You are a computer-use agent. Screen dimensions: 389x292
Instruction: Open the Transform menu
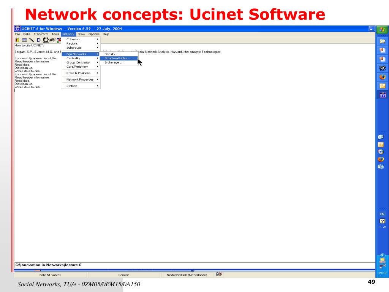click(x=41, y=34)
